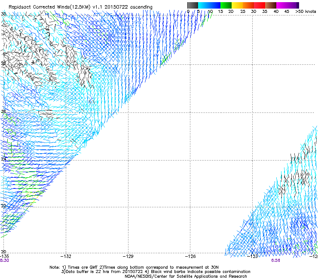Click the '45' knots legend label

tap(287, 12)
